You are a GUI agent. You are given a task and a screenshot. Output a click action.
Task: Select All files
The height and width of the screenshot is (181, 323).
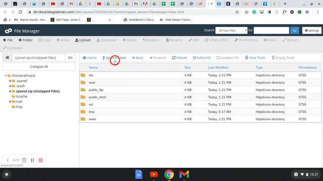(x=201, y=58)
